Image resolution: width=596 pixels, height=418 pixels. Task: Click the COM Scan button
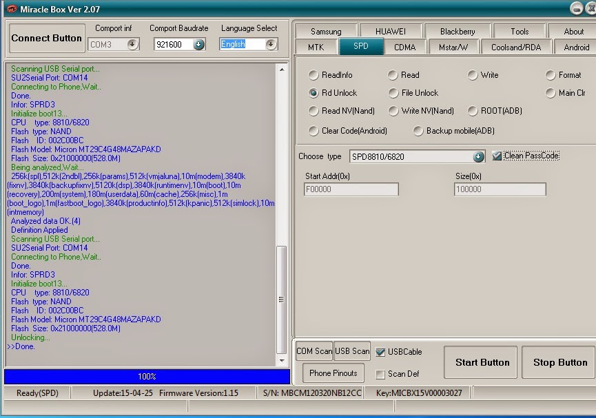click(314, 351)
